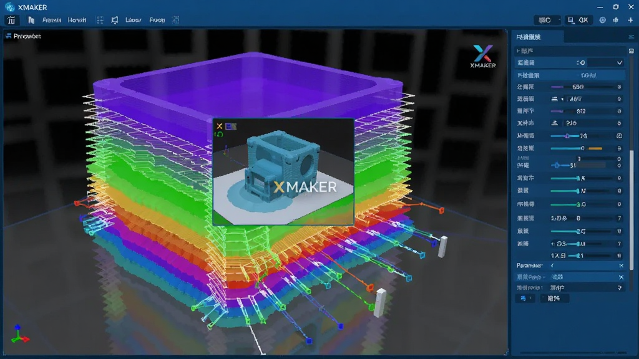Click the reset icon at the end of the 373 row

pyautogui.click(x=620, y=111)
